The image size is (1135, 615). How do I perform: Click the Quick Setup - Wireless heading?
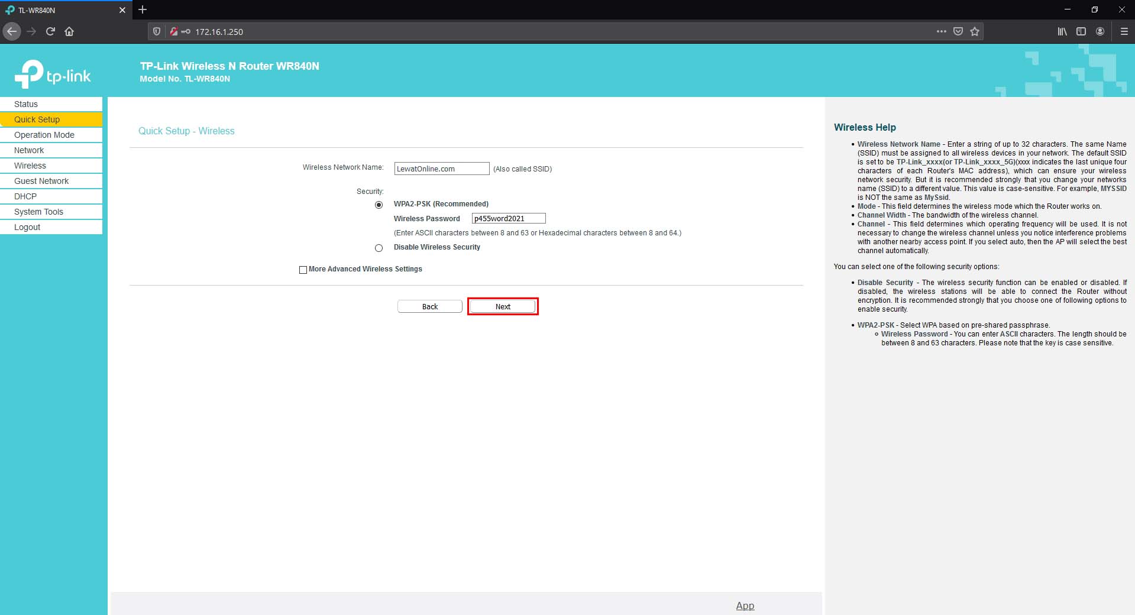tap(186, 131)
